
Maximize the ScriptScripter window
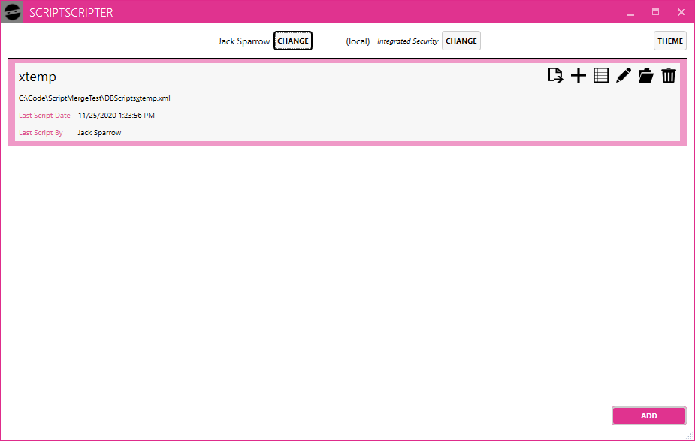(655, 12)
